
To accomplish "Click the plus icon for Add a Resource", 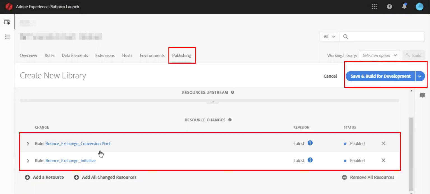I will pyautogui.click(x=27, y=177).
